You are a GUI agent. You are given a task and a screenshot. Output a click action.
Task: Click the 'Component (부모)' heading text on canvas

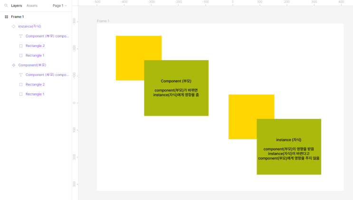[x=176, y=81]
